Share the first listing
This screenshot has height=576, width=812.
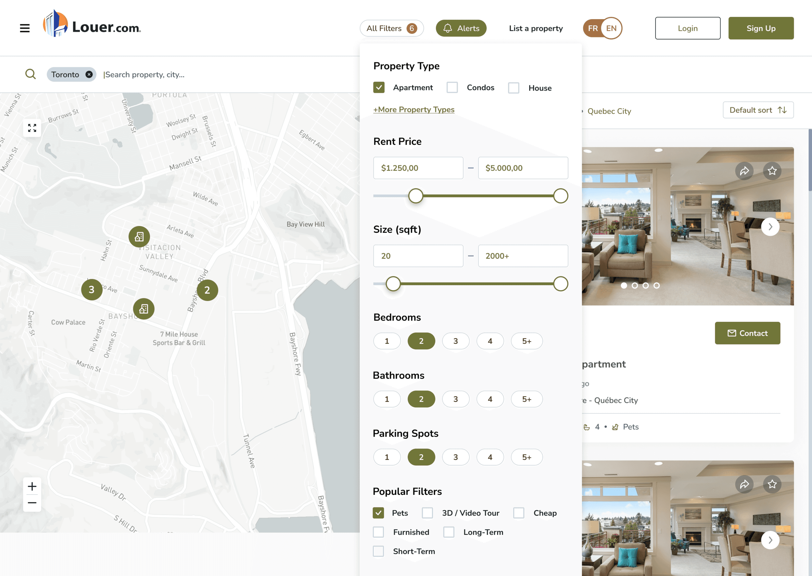[x=744, y=171]
